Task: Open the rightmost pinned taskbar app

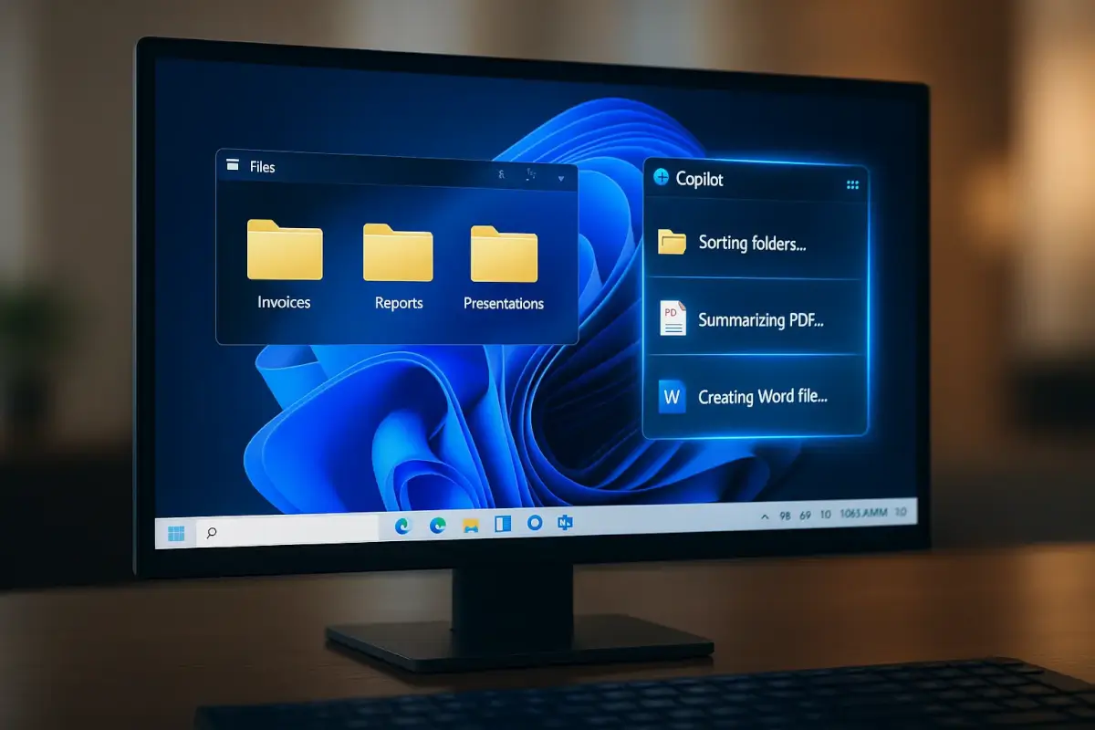Action: pos(565,522)
